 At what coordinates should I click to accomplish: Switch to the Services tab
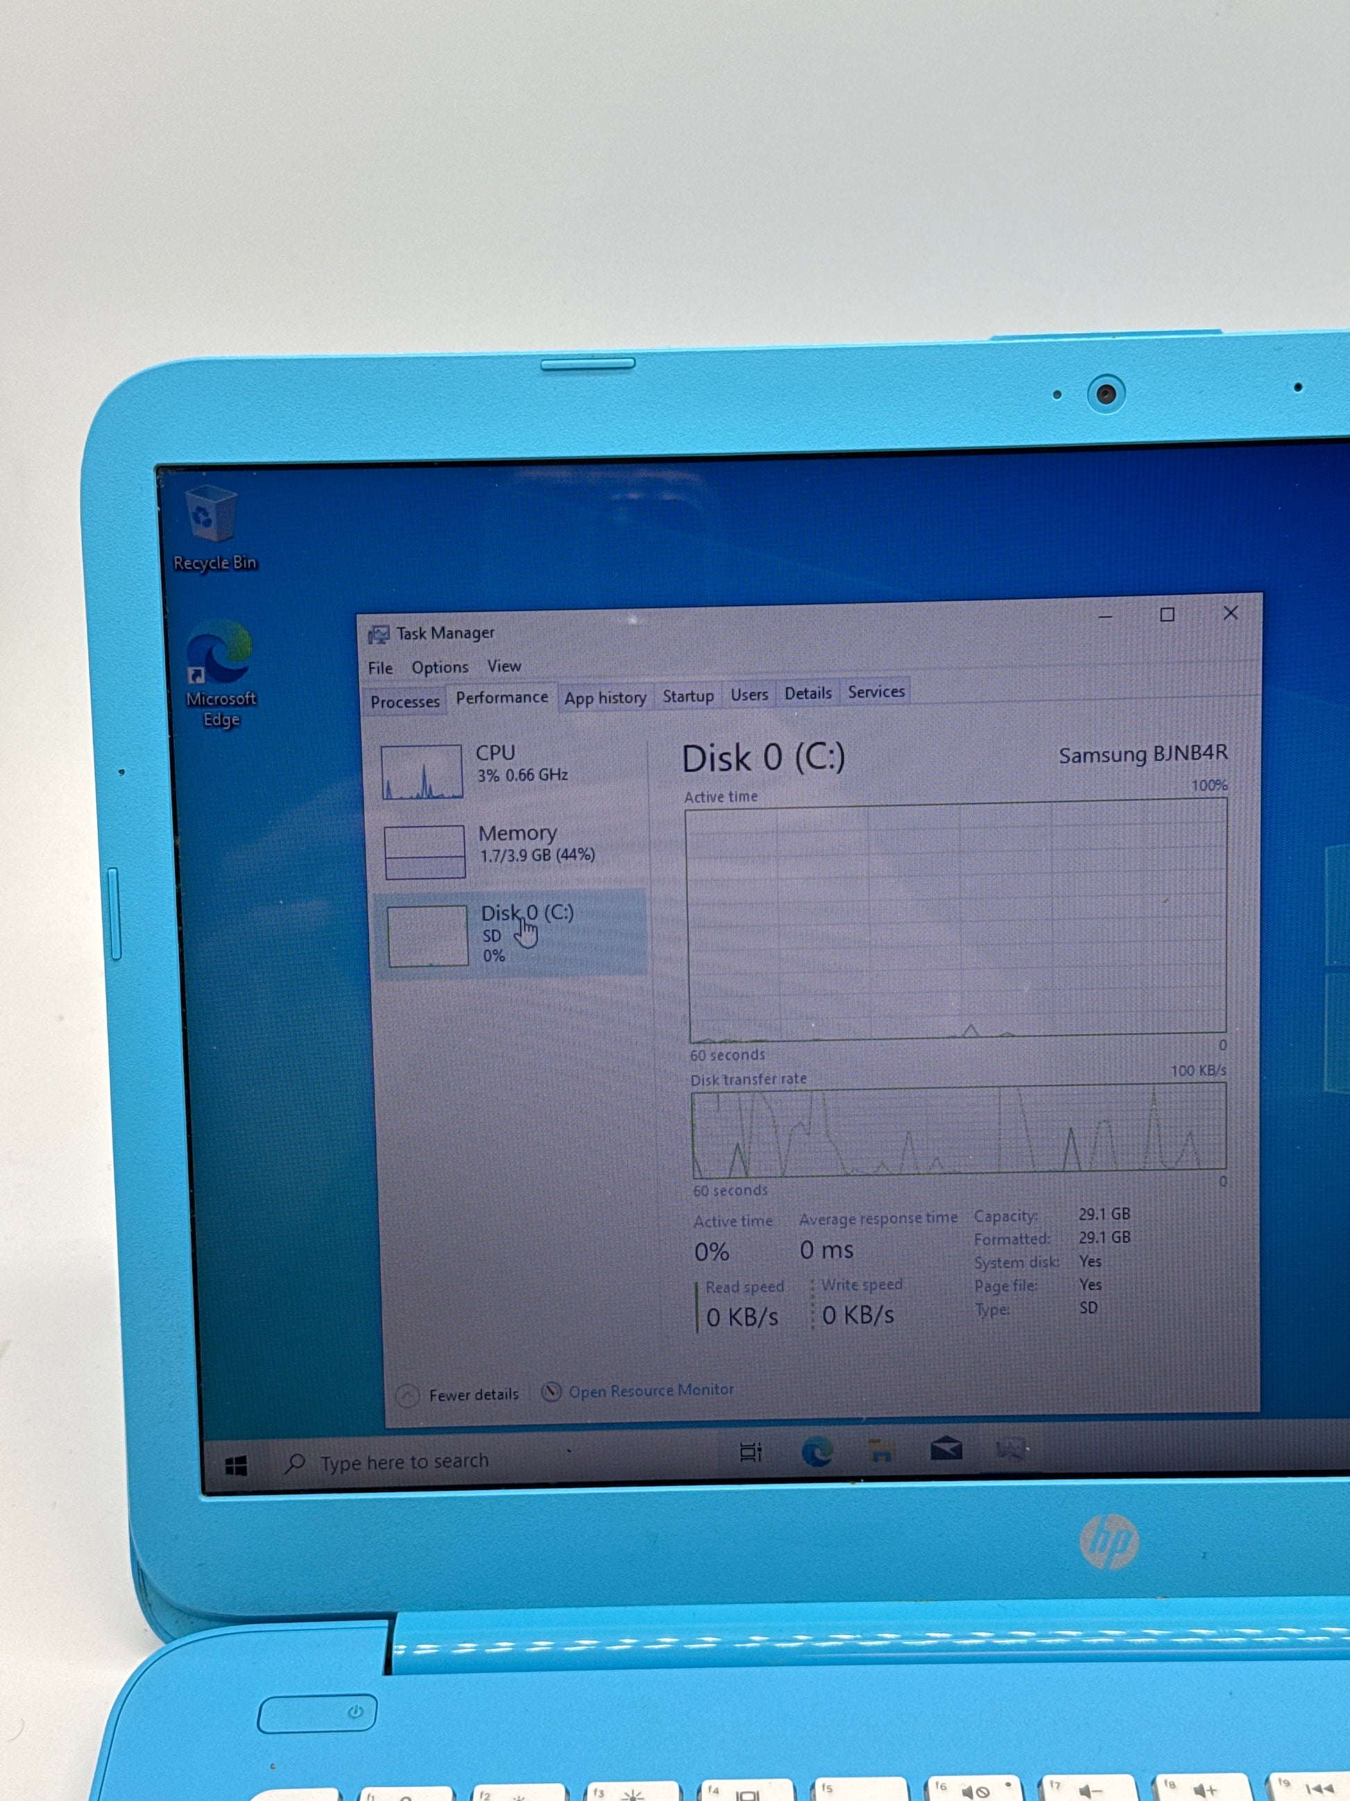tap(875, 692)
